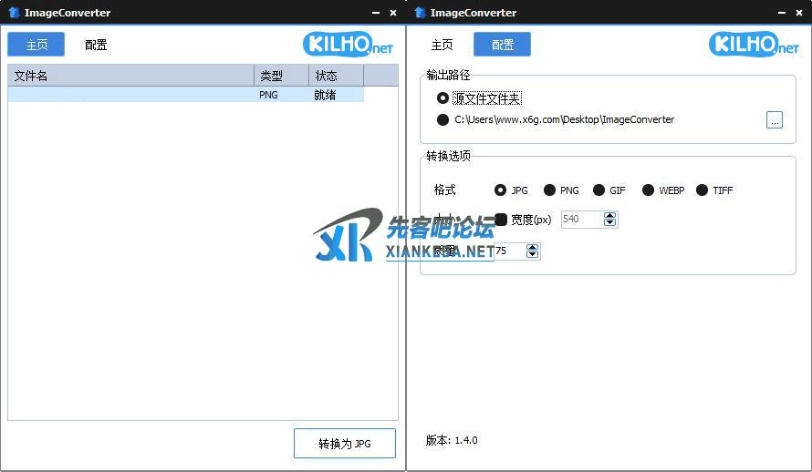Close the left ImageConverter window
812x472 pixels.
click(x=393, y=13)
